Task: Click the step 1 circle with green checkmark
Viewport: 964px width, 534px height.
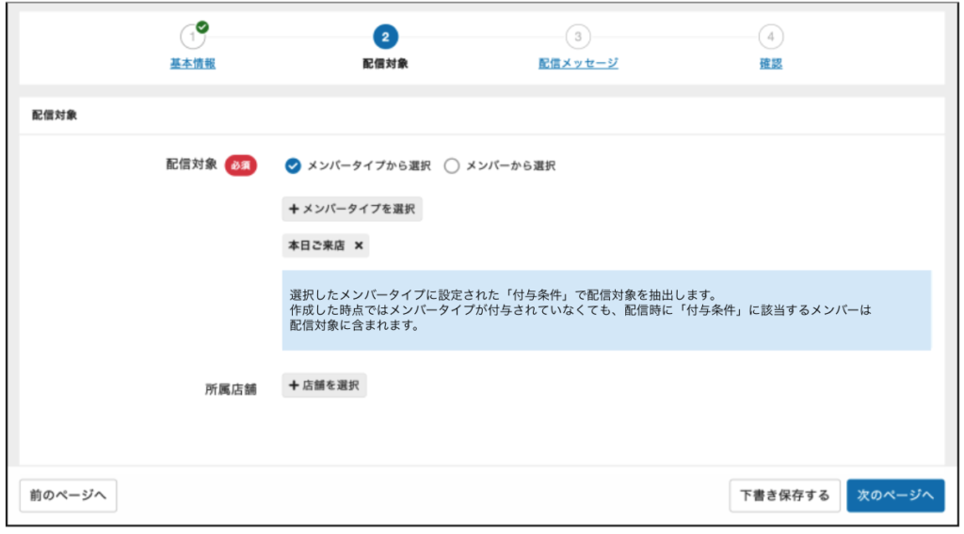Action: click(193, 38)
